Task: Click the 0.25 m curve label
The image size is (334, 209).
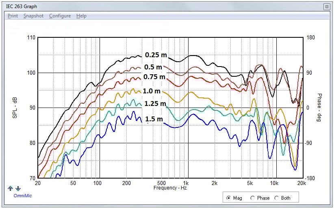Action: (156, 55)
